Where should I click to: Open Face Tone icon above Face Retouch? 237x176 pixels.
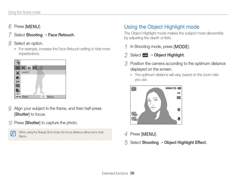point(18,63)
